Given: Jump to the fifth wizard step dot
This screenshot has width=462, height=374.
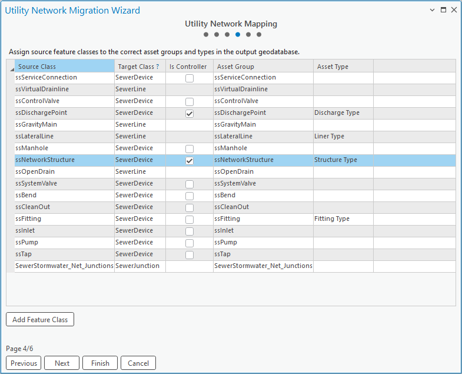Looking at the screenshot, I should (248, 35).
